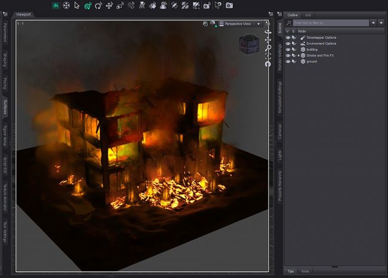Open the Render Settings side tab
388x278 pixels.
279,58
